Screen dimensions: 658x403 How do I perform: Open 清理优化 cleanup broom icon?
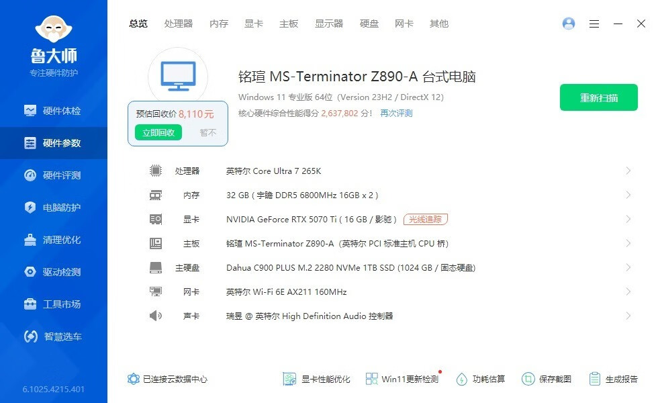30,240
